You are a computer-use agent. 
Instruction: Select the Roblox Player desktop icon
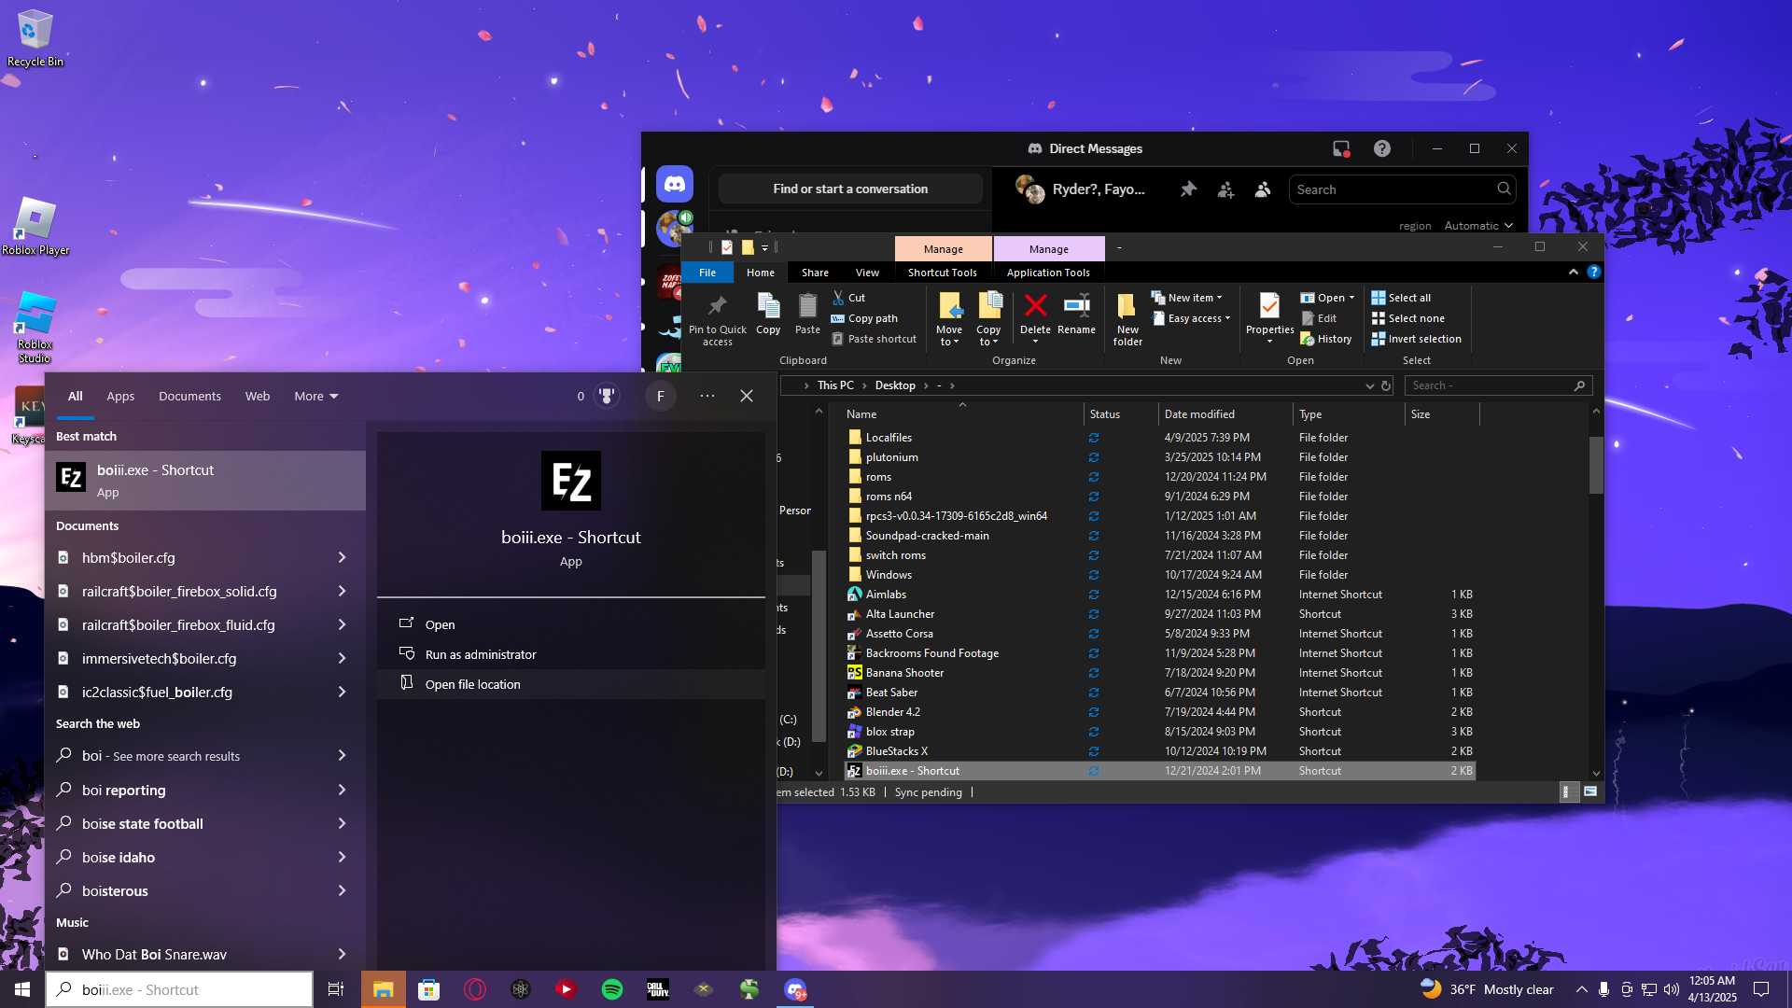(x=35, y=227)
